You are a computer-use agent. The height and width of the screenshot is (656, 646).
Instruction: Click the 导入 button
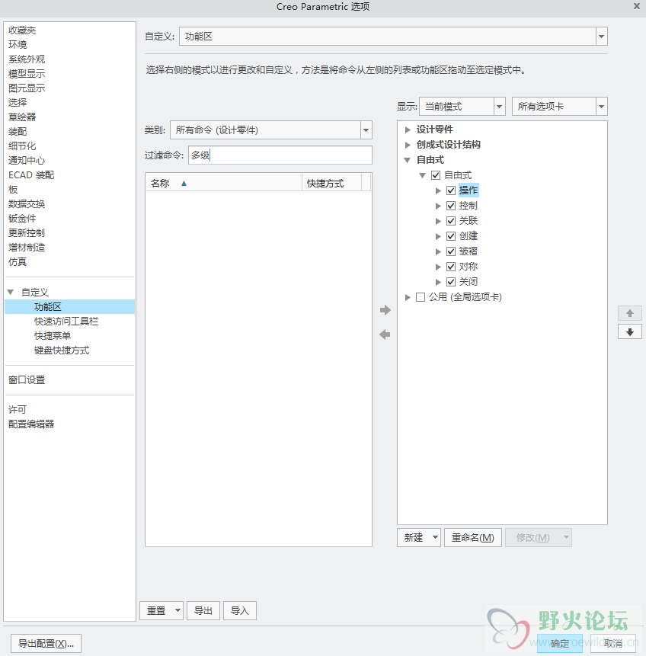click(240, 610)
